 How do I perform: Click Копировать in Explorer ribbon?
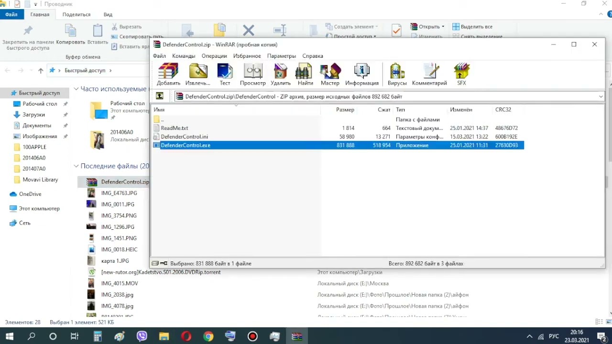point(70,35)
